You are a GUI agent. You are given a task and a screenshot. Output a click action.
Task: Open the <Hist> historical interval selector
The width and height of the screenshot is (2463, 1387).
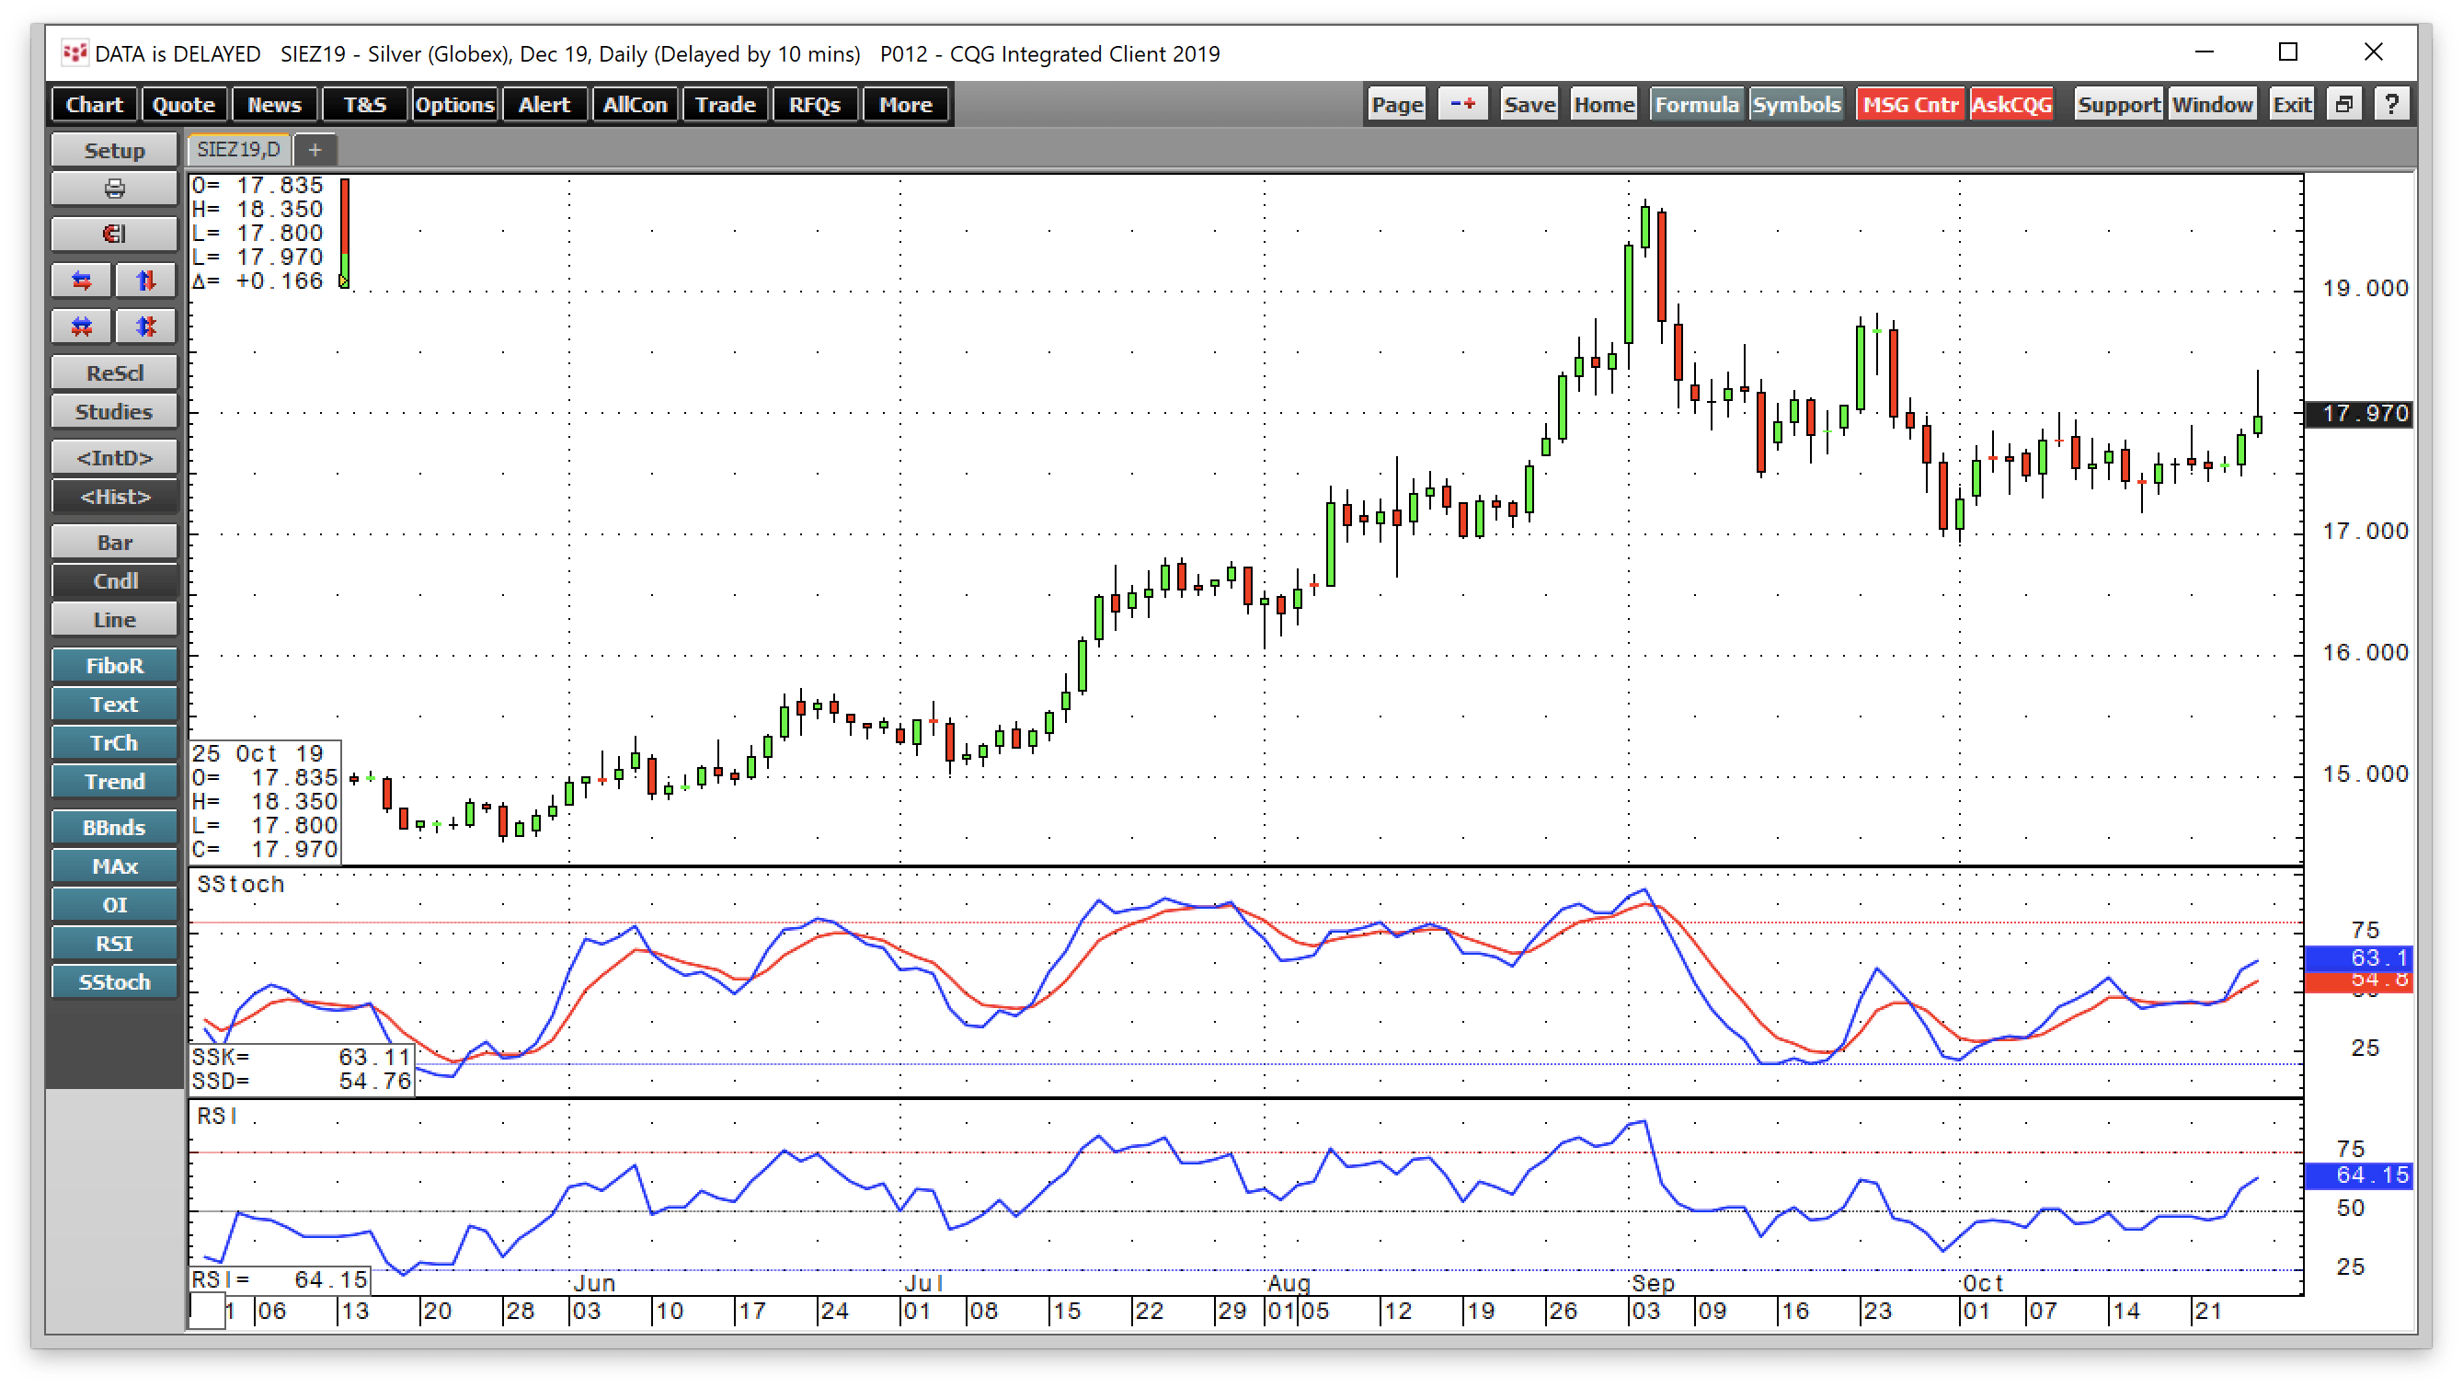(114, 496)
